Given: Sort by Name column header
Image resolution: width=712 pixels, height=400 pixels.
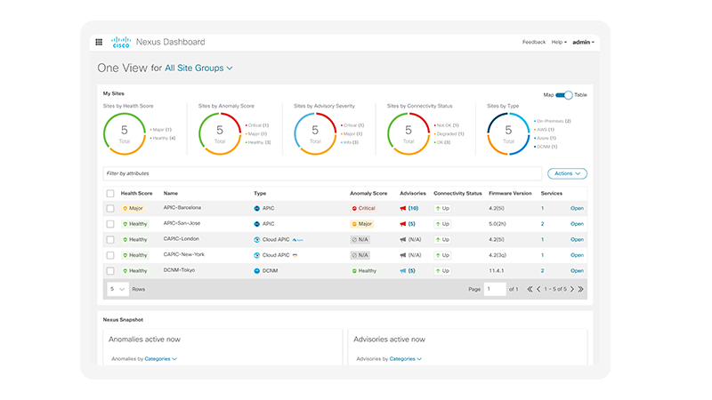Looking at the screenshot, I should [171, 194].
